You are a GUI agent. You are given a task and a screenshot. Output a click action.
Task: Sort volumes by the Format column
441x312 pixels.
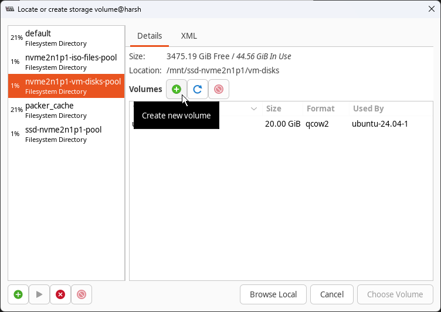point(326,108)
